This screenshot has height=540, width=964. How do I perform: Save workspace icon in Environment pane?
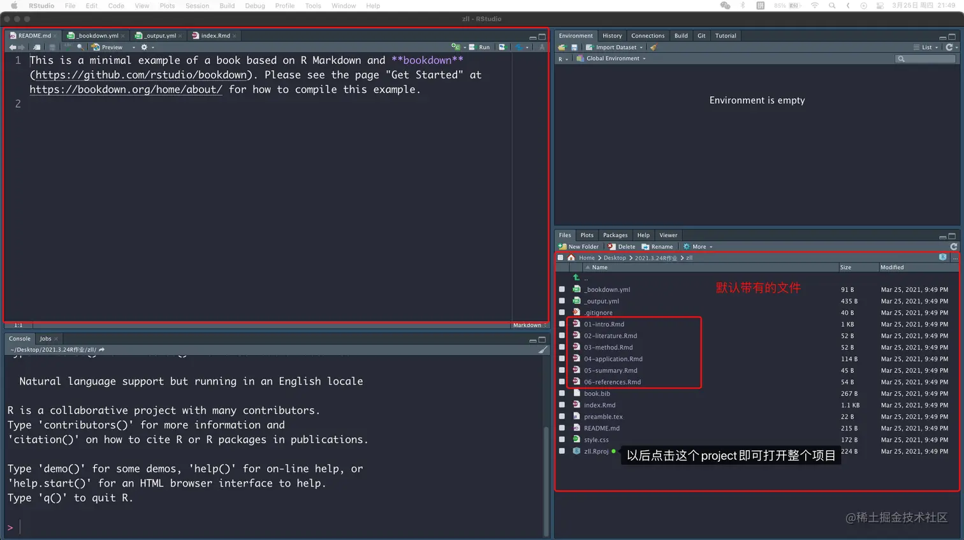coord(574,47)
